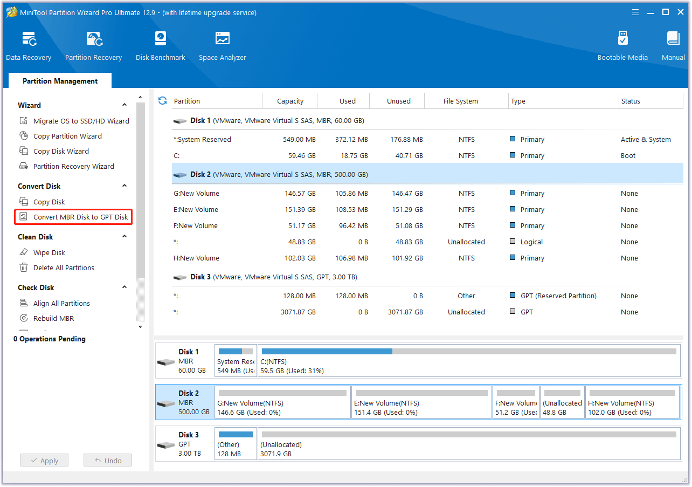Click the Disk 2 drive icon in the disk map
This screenshot has width=692, height=487.
pyautogui.click(x=166, y=403)
